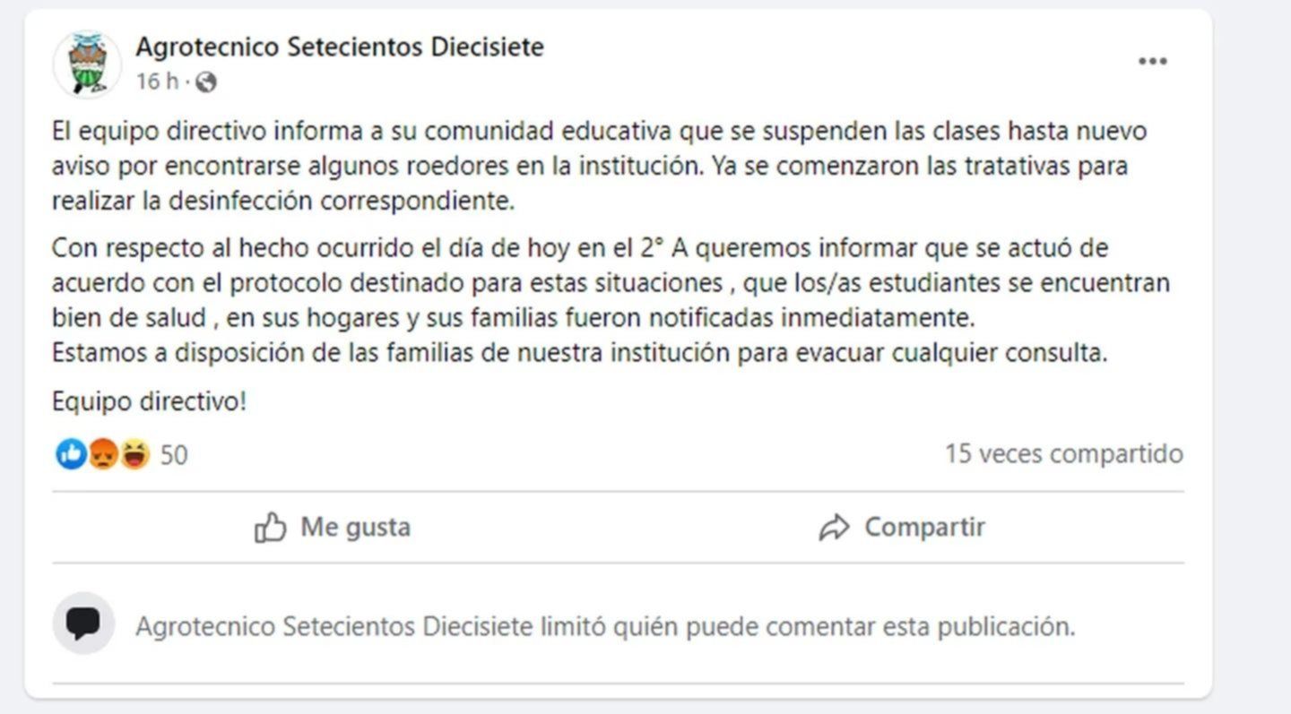Open the three-dot post options menu
The image size is (1291, 714).
click(x=1152, y=62)
